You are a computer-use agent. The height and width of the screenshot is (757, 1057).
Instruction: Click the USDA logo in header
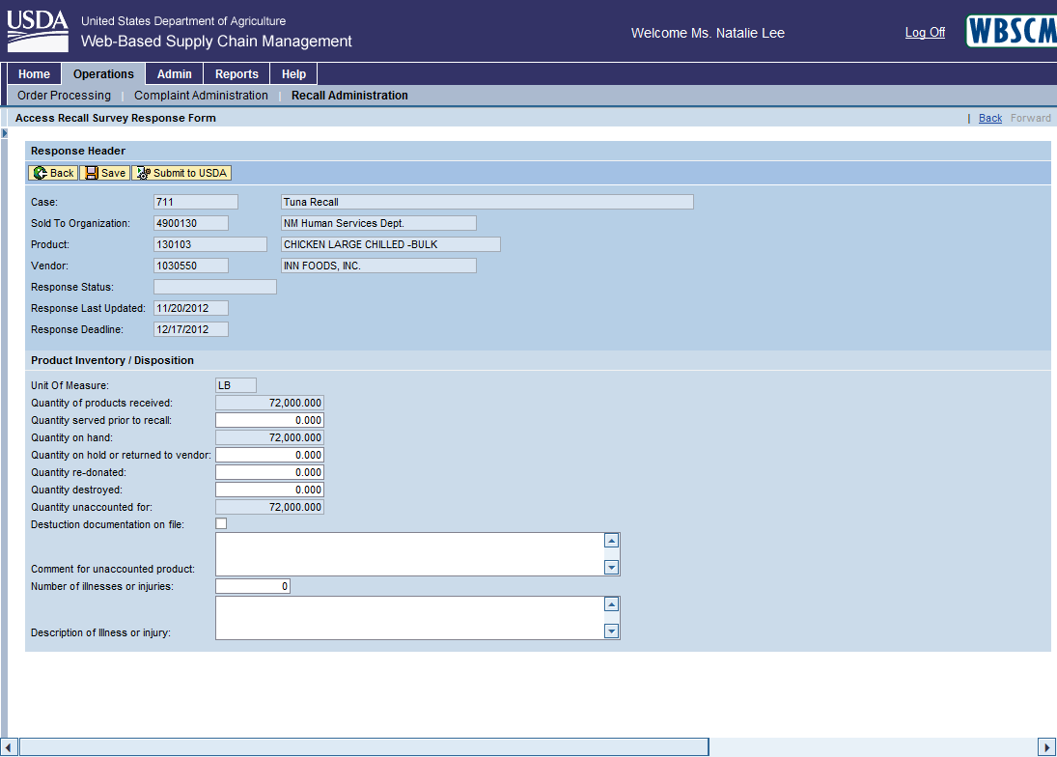38,32
